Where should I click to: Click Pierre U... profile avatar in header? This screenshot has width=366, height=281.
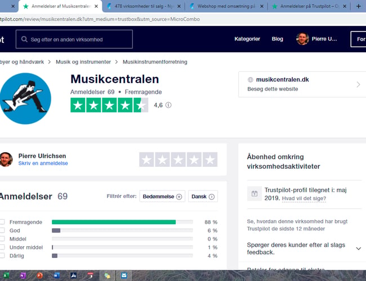pyautogui.click(x=302, y=39)
